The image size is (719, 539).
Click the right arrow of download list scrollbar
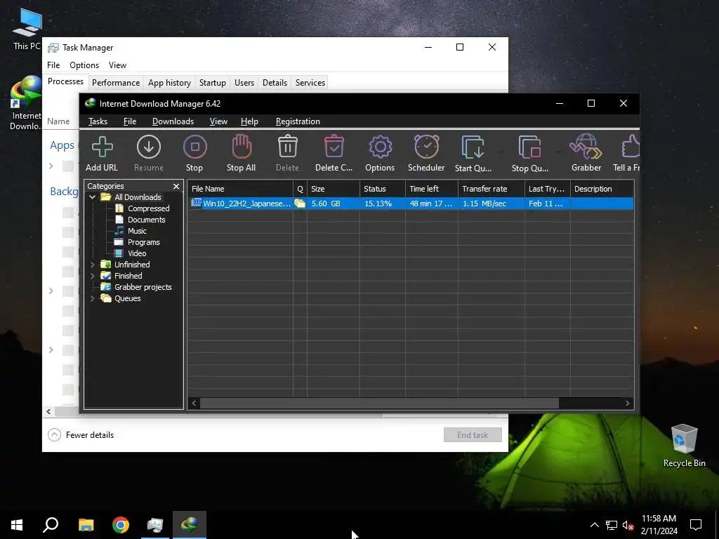tap(627, 404)
